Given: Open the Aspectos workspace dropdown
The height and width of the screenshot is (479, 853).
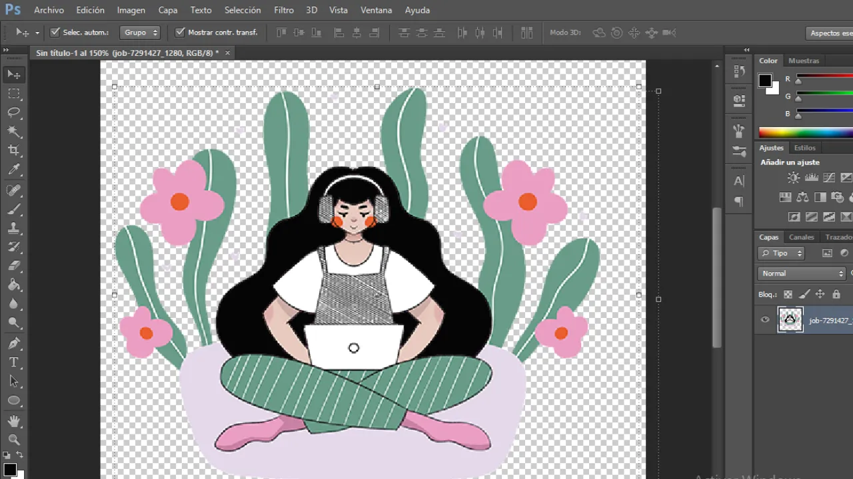Looking at the screenshot, I should point(829,33).
